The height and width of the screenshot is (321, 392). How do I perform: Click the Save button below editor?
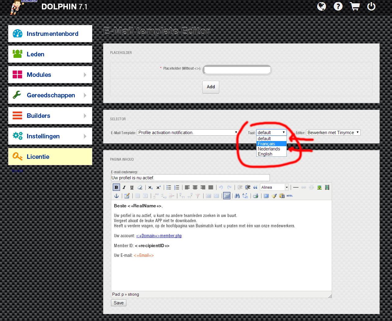(119, 303)
